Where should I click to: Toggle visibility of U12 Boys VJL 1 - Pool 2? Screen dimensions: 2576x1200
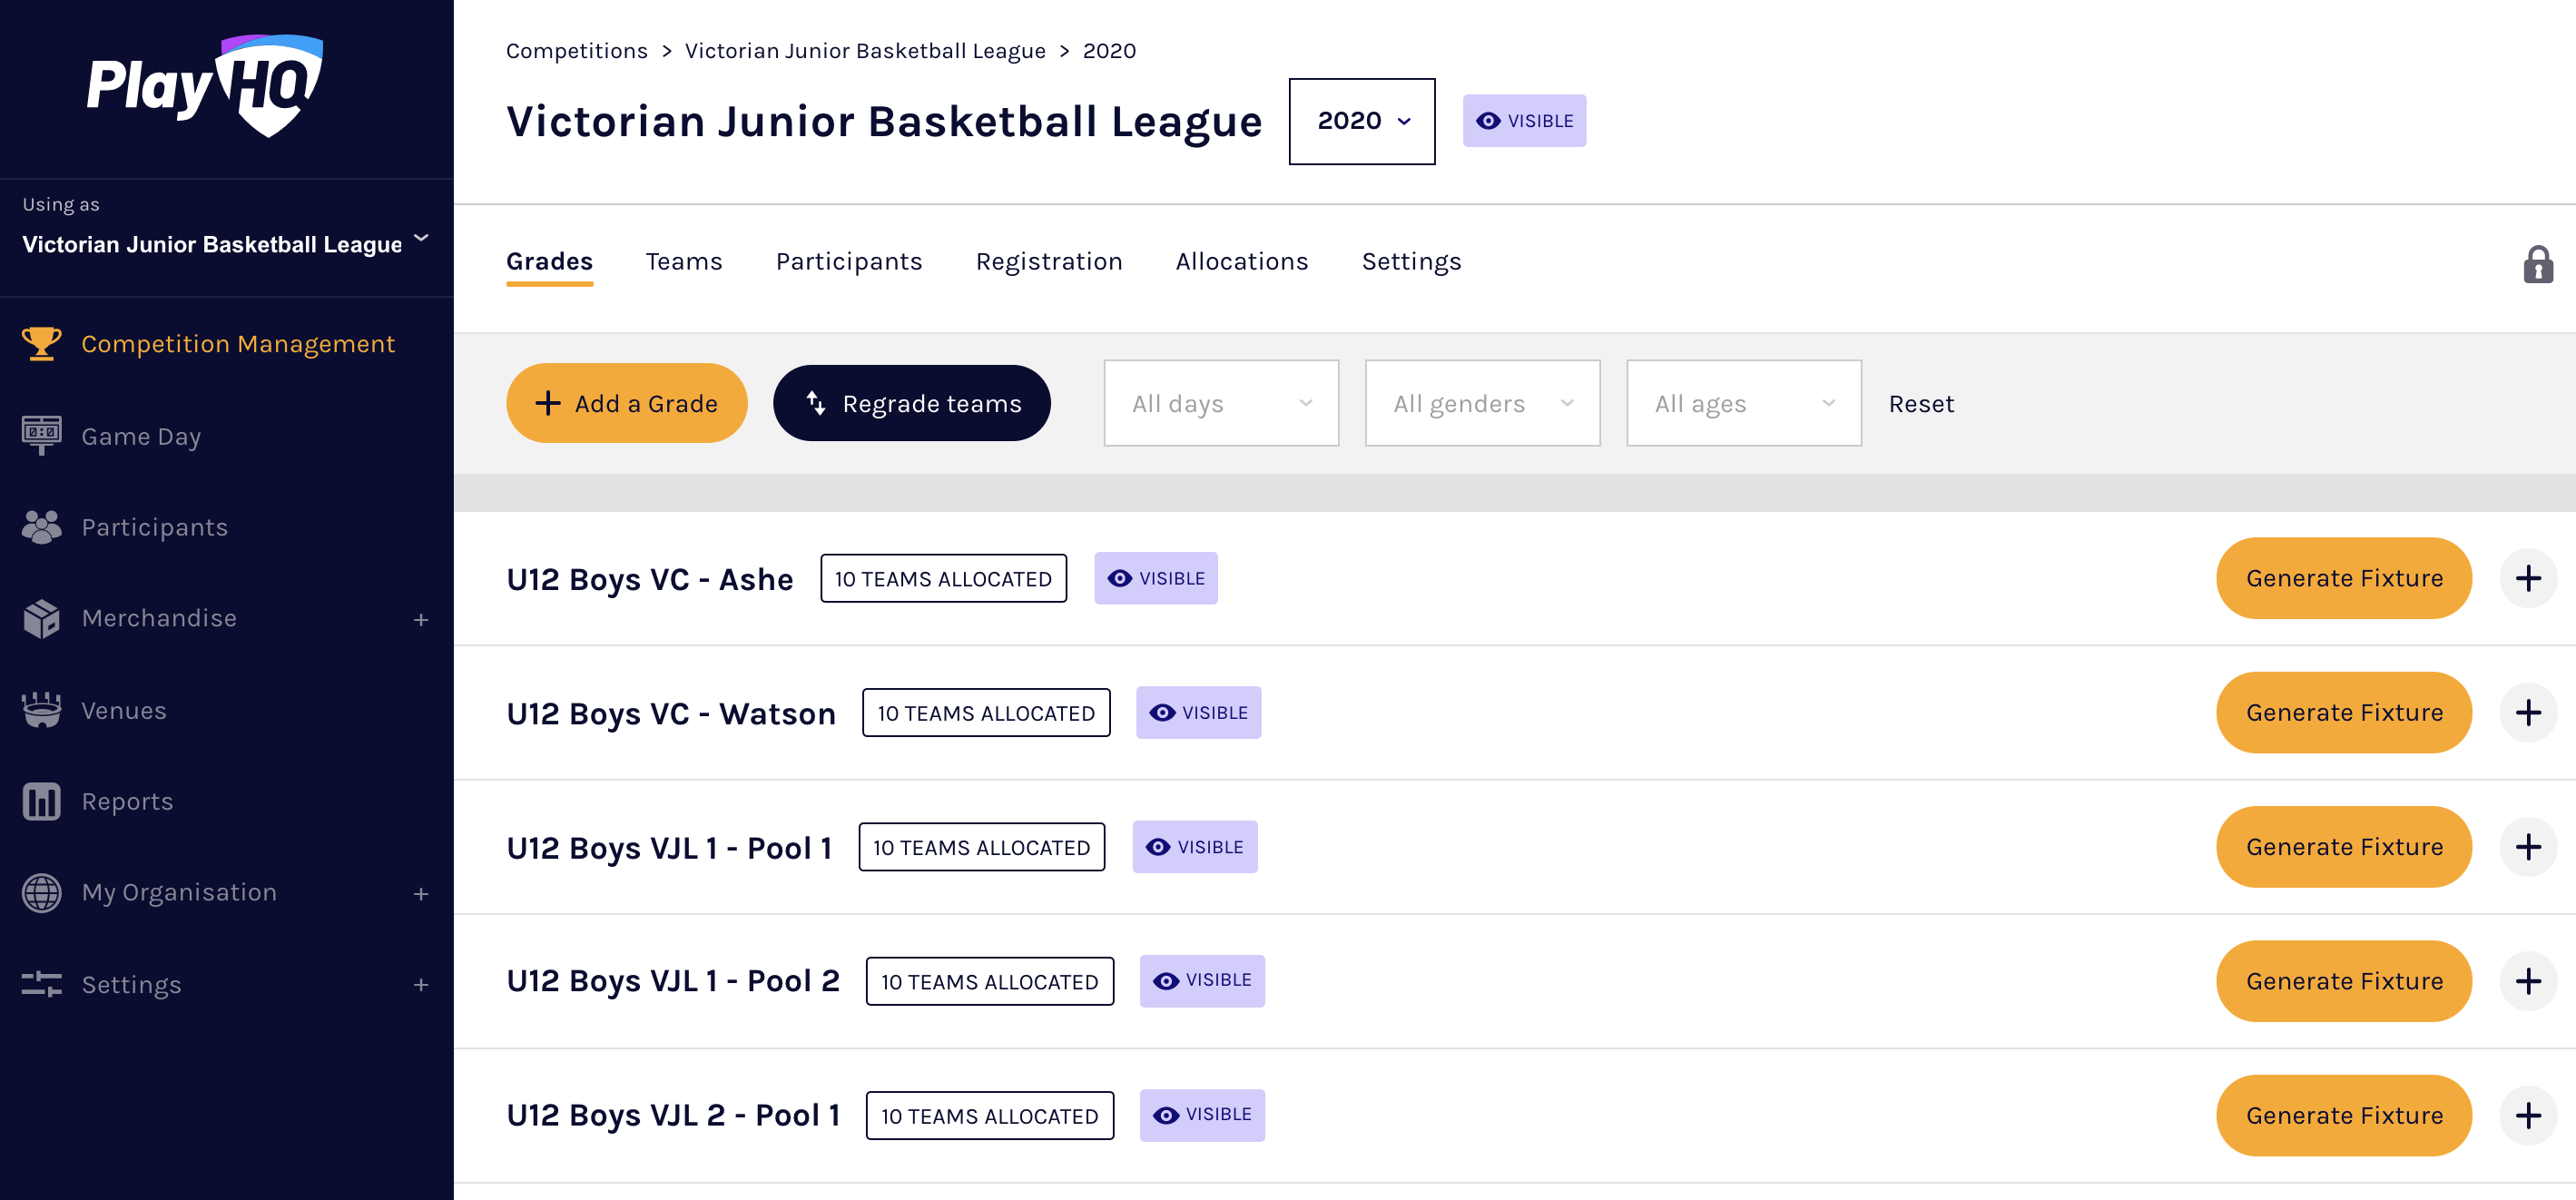tap(1201, 981)
